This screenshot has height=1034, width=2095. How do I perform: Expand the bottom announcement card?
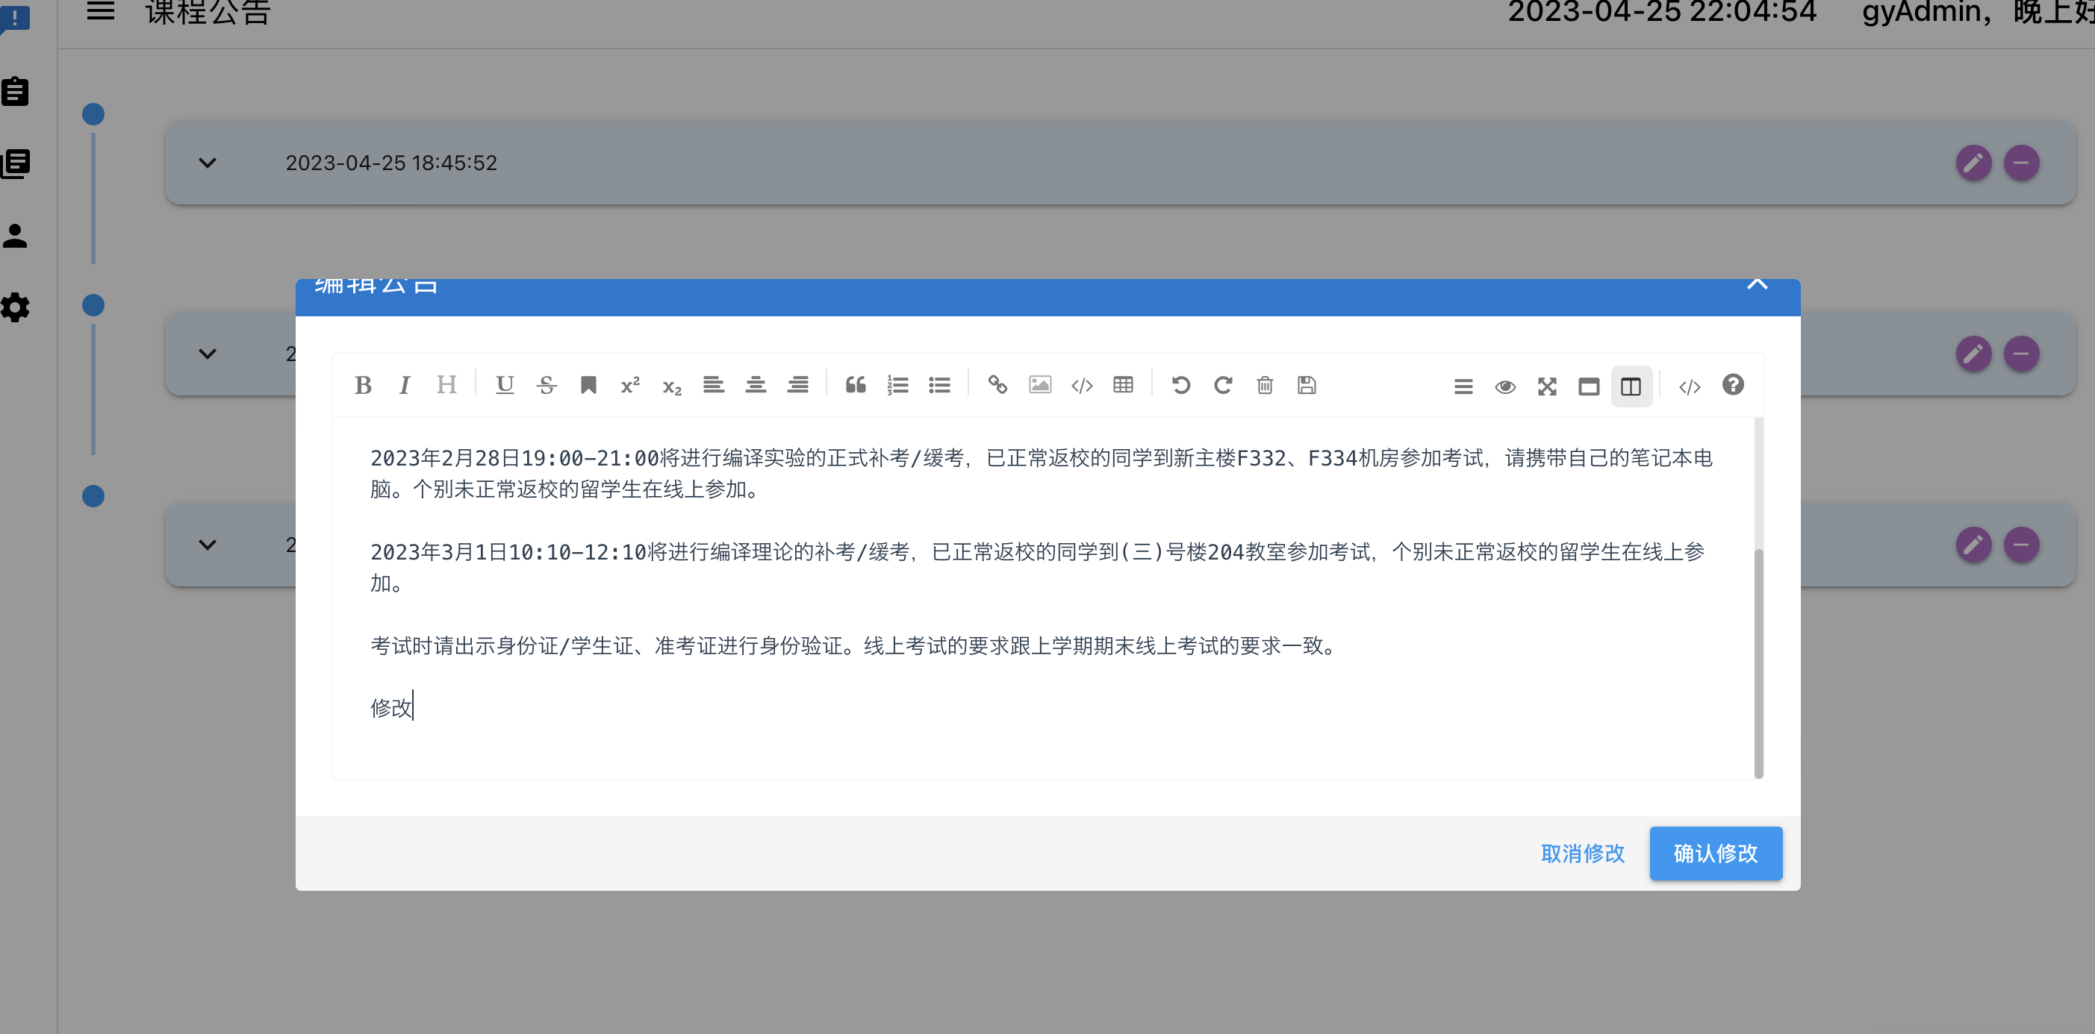208,545
